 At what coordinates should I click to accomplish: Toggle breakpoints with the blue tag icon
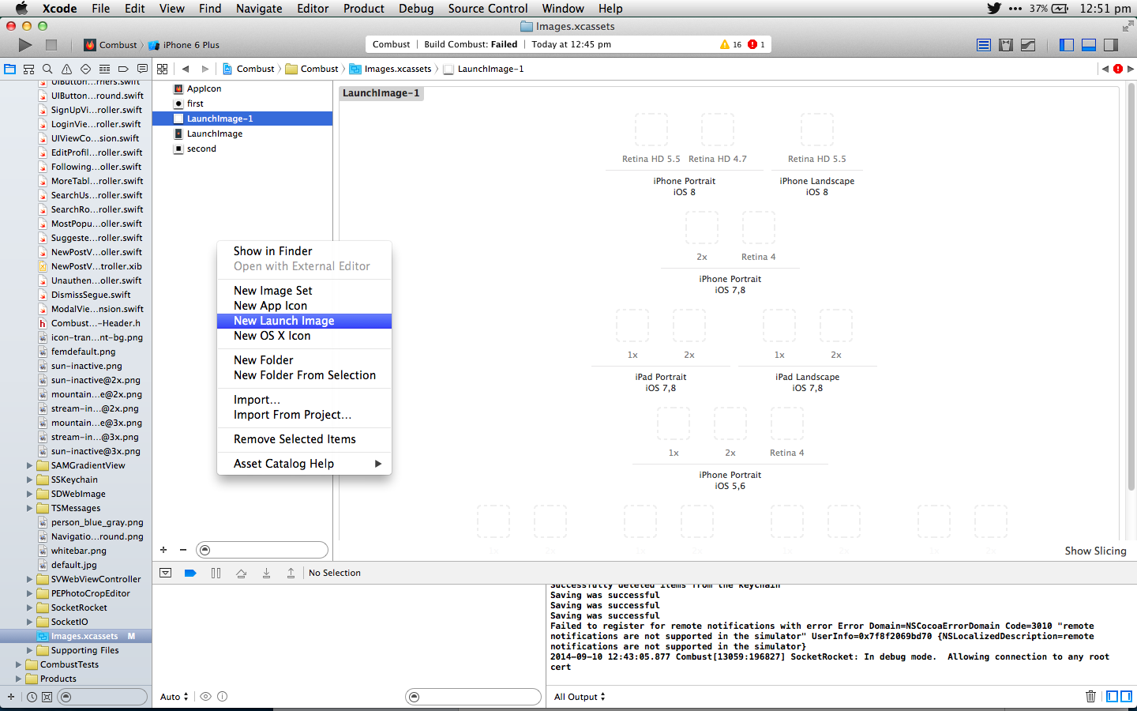pos(190,573)
